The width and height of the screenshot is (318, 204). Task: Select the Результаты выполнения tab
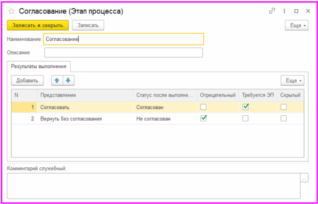[39, 66]
